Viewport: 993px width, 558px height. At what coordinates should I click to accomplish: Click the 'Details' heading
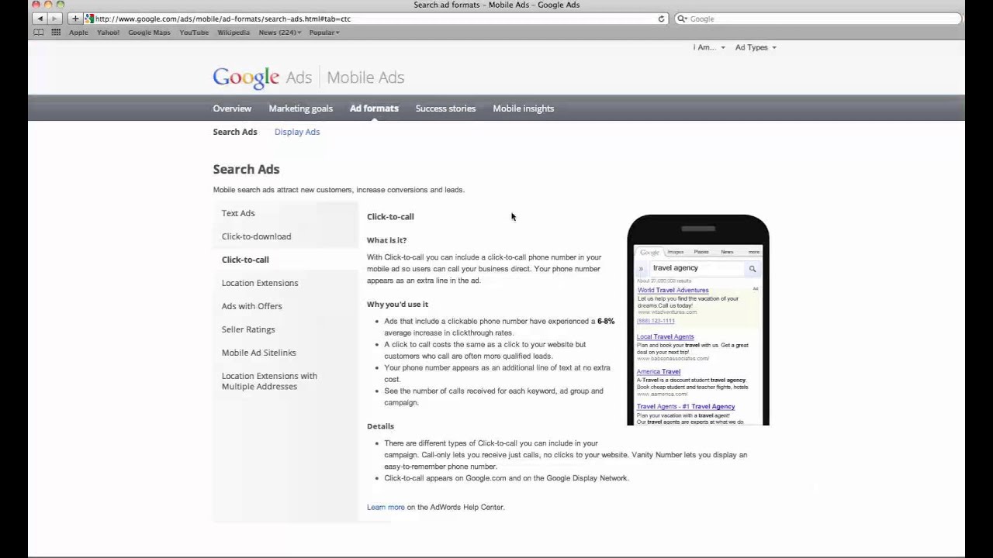[380, 426]
